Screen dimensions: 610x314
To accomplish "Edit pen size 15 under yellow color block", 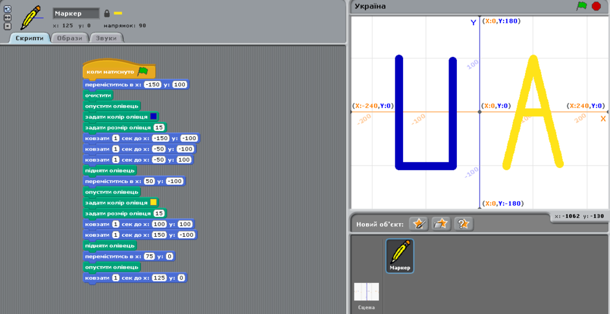I will (x=159, y=213).
